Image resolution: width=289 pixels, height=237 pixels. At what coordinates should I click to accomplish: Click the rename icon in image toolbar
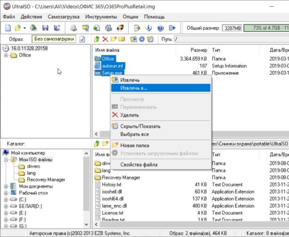(122, 39)
